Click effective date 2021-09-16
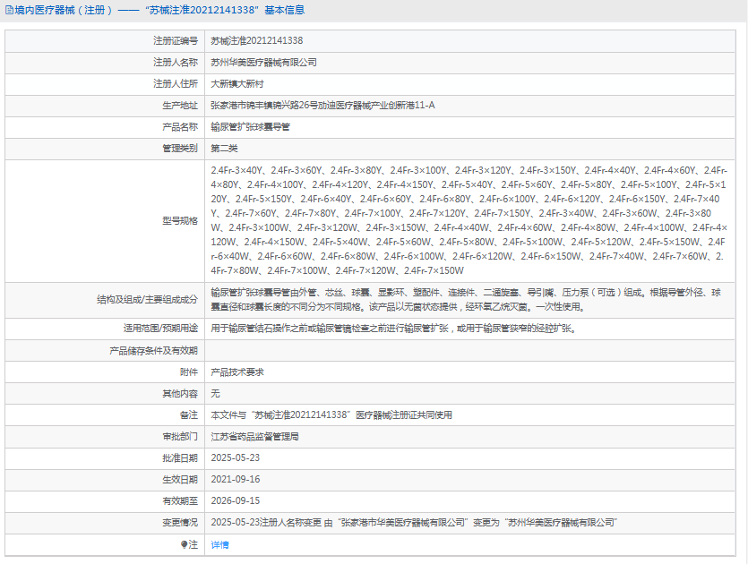The width and height of the screenshot is (748, 564). (236, 480)
